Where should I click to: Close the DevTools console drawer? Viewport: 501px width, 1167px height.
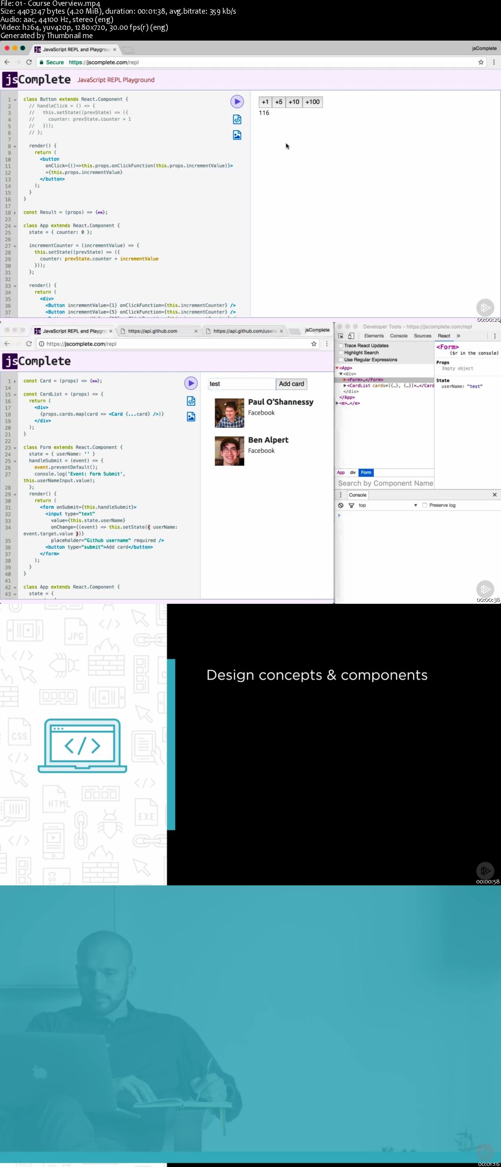[x=495, y=495]
